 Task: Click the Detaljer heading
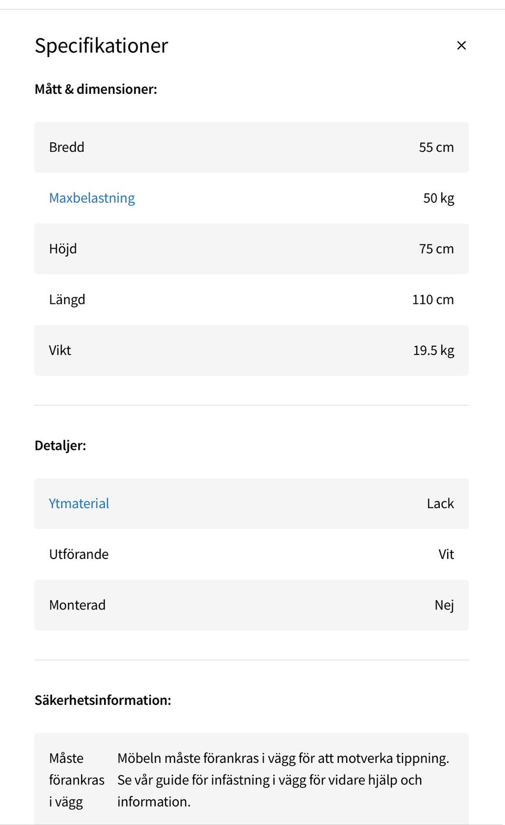(x=60, y=446)
